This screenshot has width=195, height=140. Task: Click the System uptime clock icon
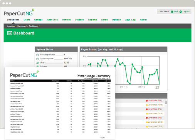pos(37,59)
